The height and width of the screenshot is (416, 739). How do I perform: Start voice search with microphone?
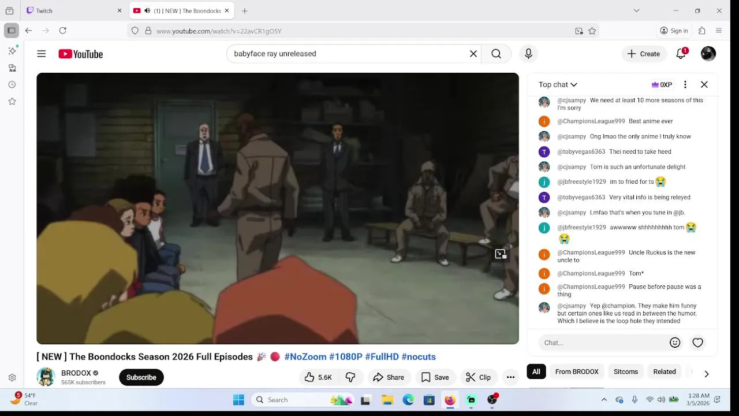point(528,54)
